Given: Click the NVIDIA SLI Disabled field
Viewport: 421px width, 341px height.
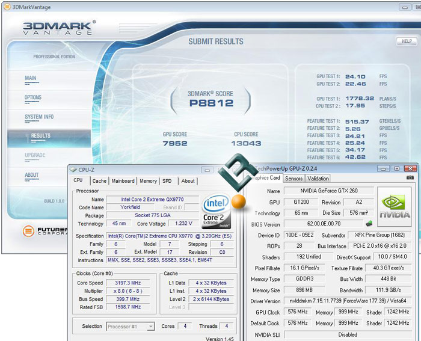Looking at the screenshot, I should [x=348, y=335].
